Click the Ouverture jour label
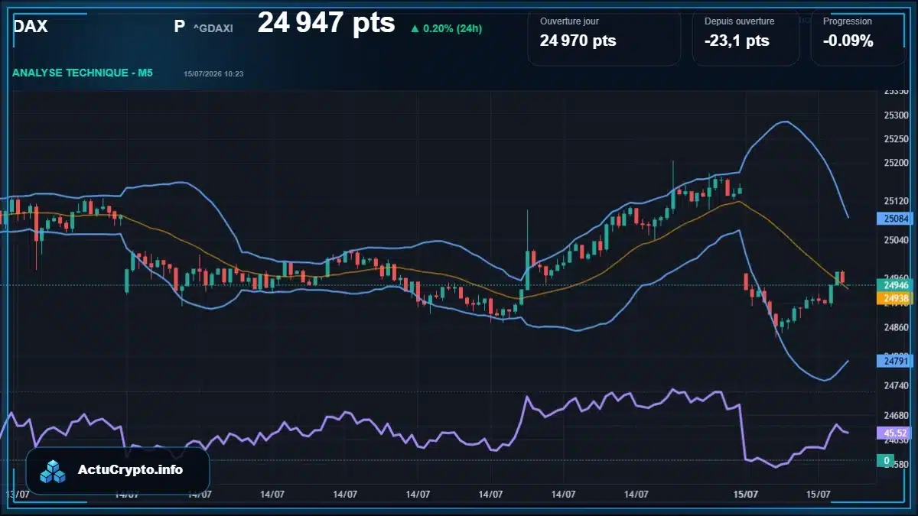This screenshot has height=516, width=918. tap(569, 21)
